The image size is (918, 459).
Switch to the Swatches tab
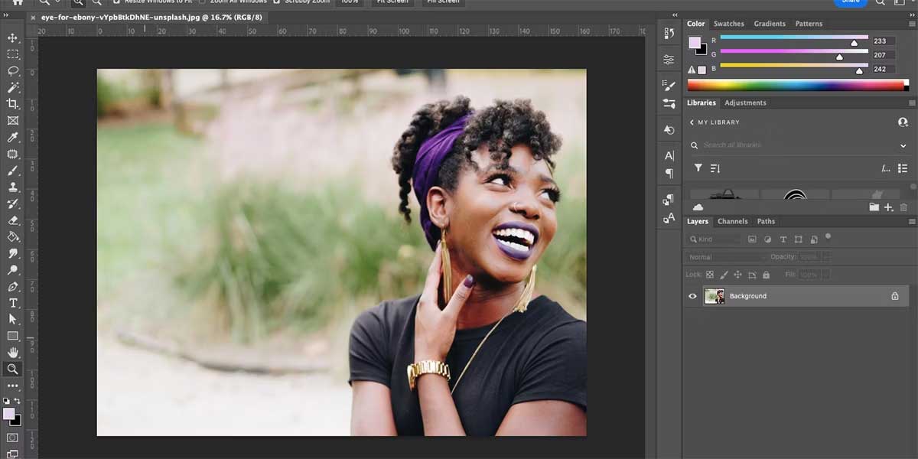click(x=728, y=24)
